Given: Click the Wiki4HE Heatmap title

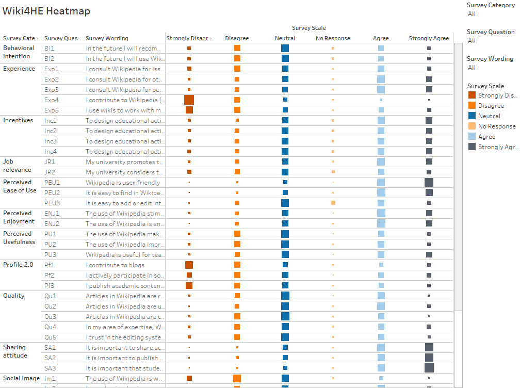Looking at the screenshot, I should pyautogui.click(x=46, y=11).
